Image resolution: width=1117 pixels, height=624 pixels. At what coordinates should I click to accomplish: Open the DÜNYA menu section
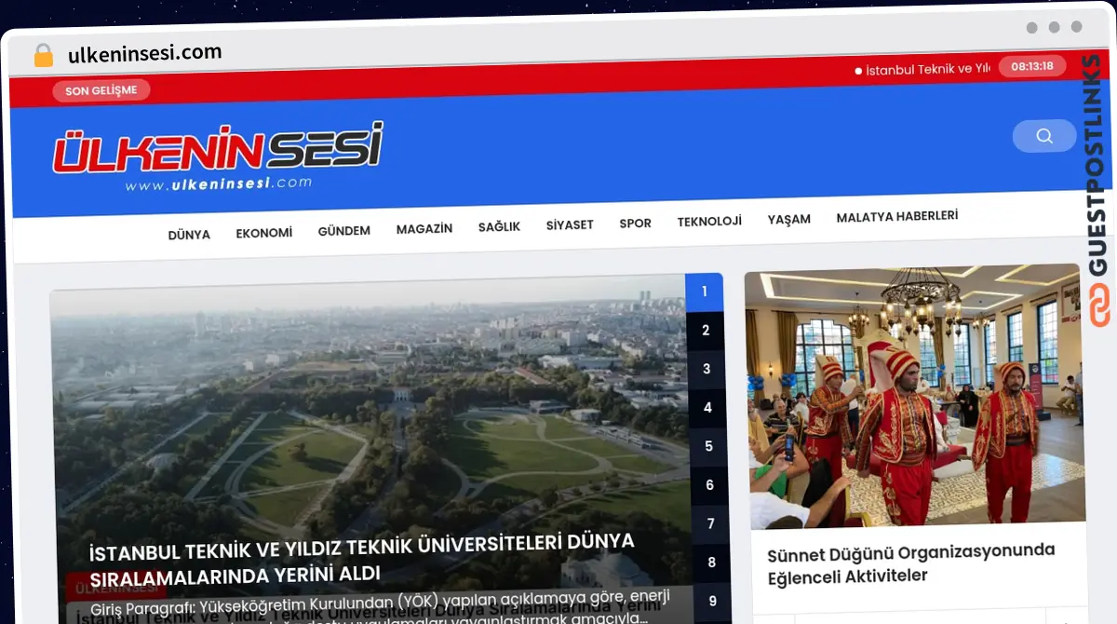click(x=189, y=235)
